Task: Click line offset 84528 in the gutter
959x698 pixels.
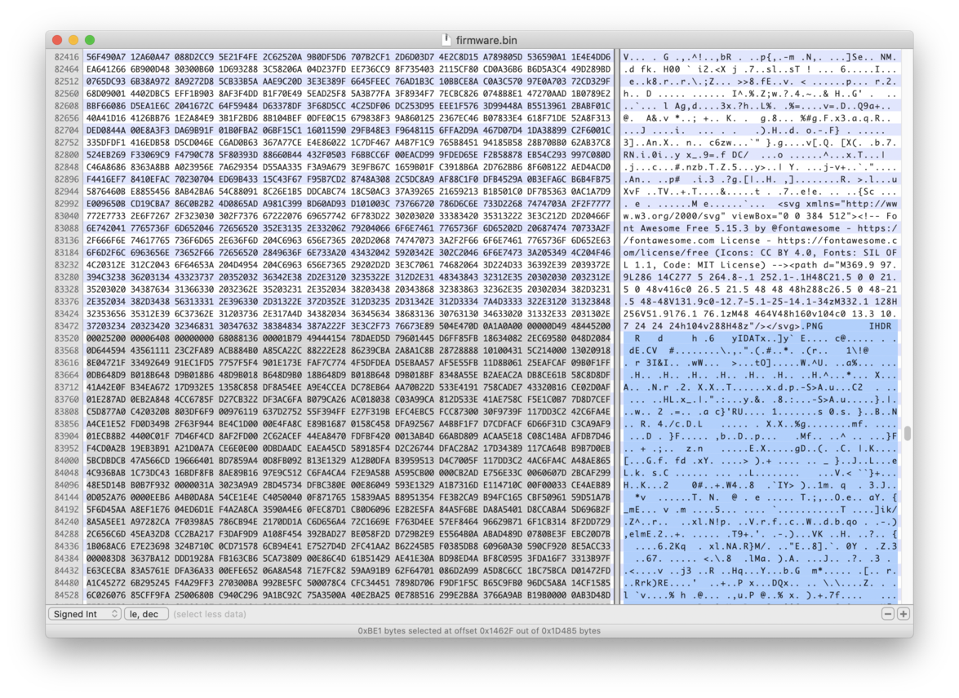Action: (x=66, y=595)
